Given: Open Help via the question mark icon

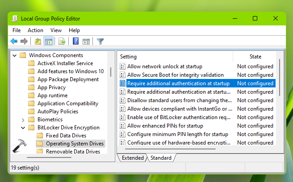Looking at the screenshot, I should (x=75, y=41).
